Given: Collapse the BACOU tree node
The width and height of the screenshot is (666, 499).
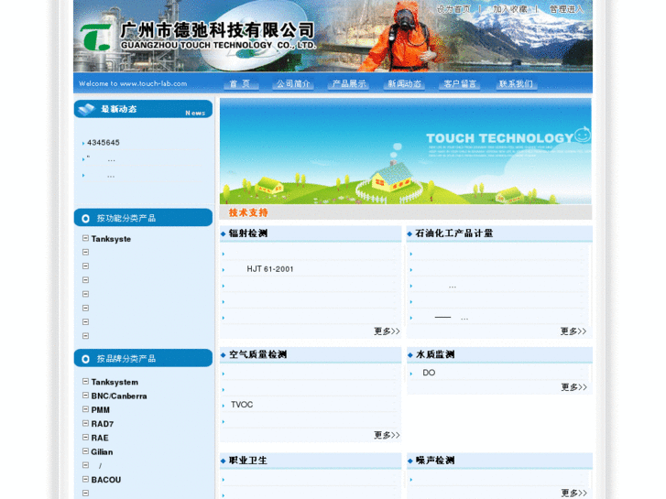Looking at the screenshot, I should (85, 479).
